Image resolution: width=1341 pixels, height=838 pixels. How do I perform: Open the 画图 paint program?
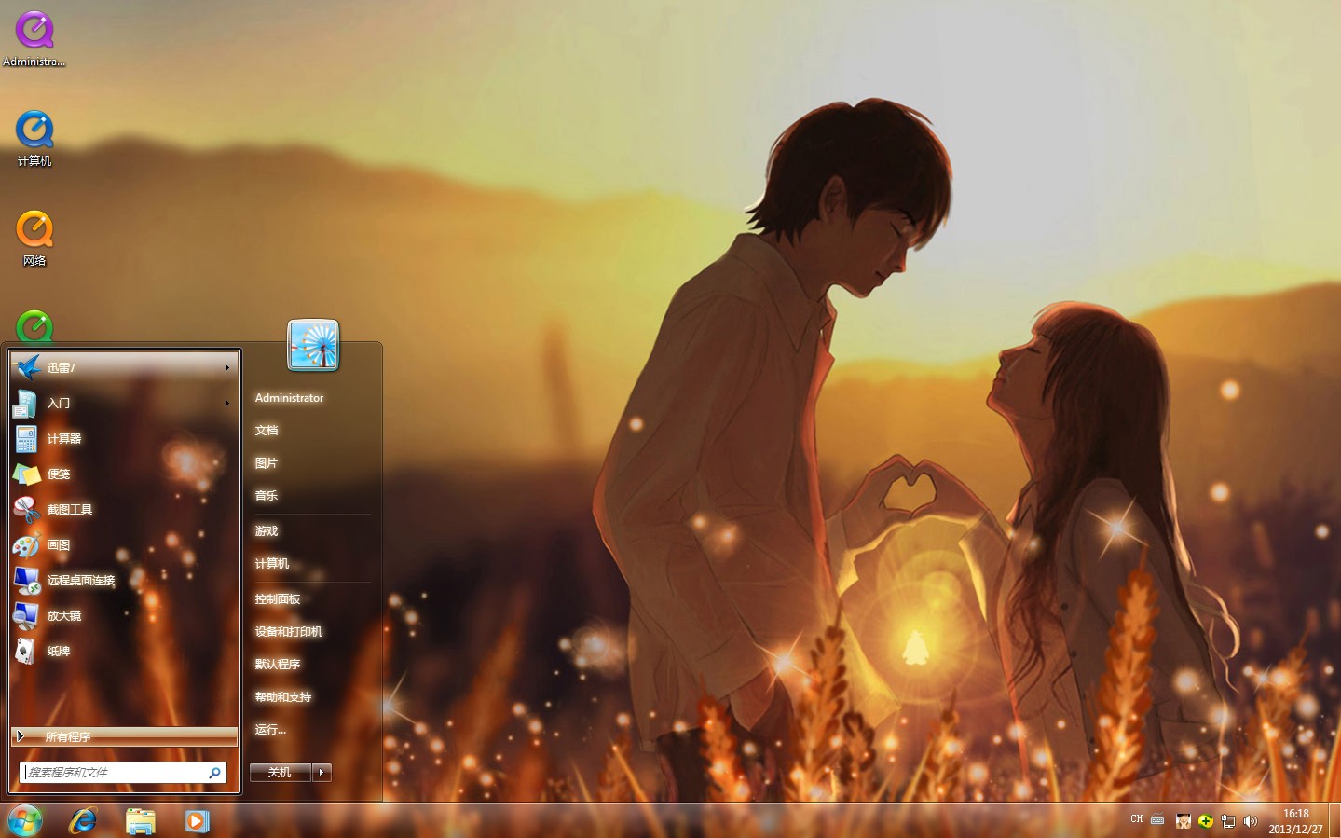tap(124, 544)
